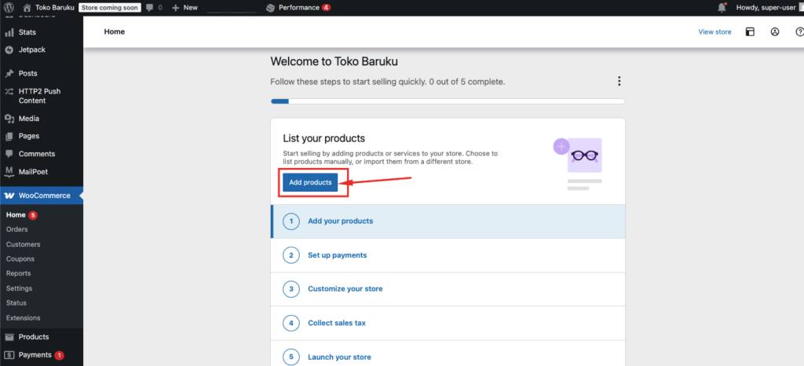The width and height of the screenshot is (804, 366).
Task: Click the WooCommerce W logo icon
Action: coord(9,196)
